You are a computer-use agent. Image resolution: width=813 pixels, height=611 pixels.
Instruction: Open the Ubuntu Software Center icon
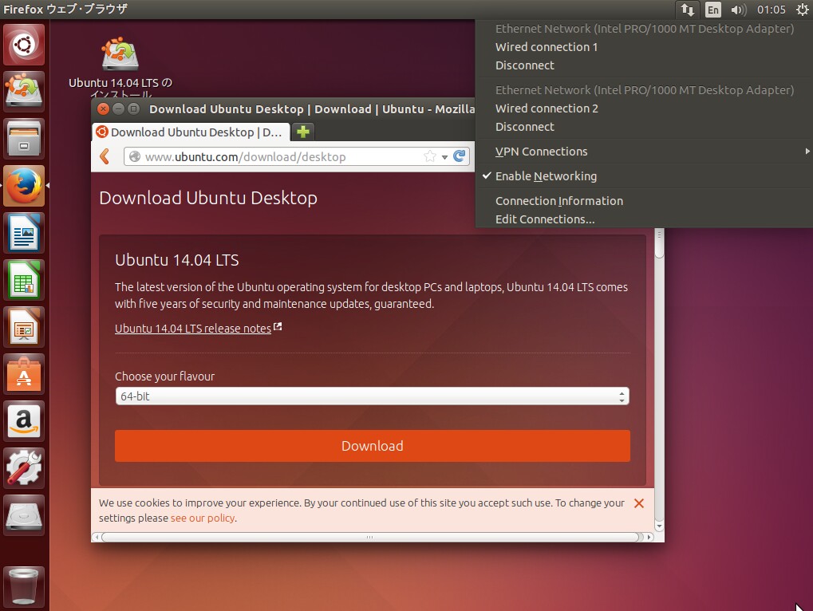point(24,375)
